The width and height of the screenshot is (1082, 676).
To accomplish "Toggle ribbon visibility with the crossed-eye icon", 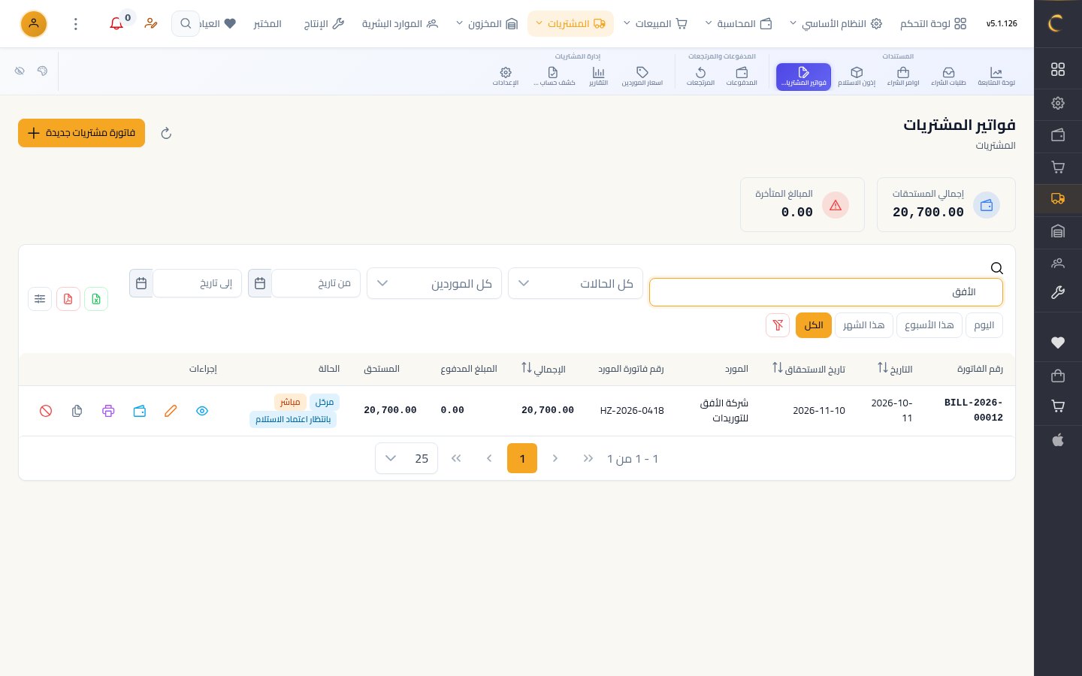I will (x=20, y=71).
